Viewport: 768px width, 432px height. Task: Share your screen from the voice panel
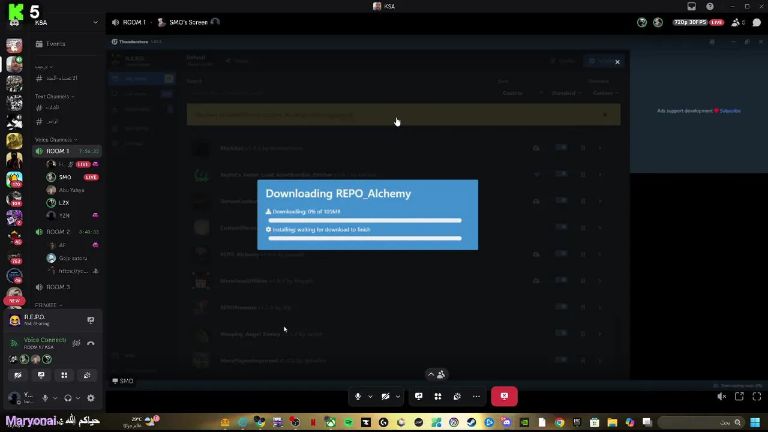(41, 376)
